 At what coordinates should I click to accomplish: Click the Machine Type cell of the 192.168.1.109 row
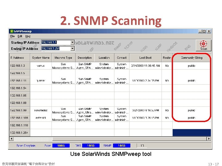(63, 118)
